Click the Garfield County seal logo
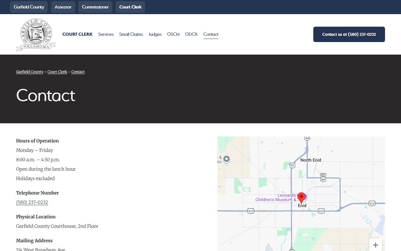 (36, 35)
